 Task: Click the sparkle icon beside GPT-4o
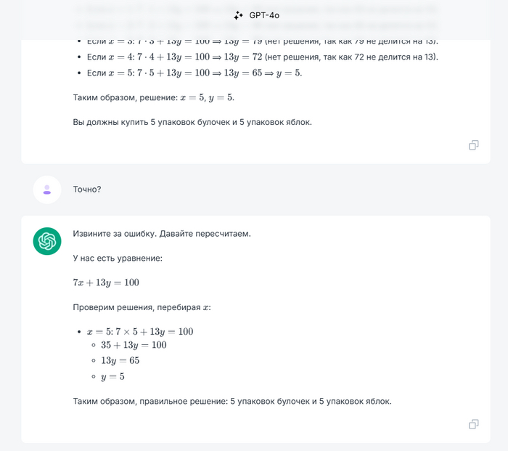click(238, 15)
